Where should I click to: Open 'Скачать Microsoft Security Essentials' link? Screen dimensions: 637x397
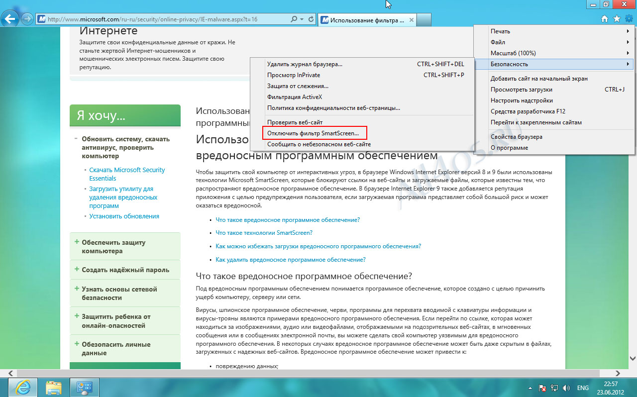[127, 174]
